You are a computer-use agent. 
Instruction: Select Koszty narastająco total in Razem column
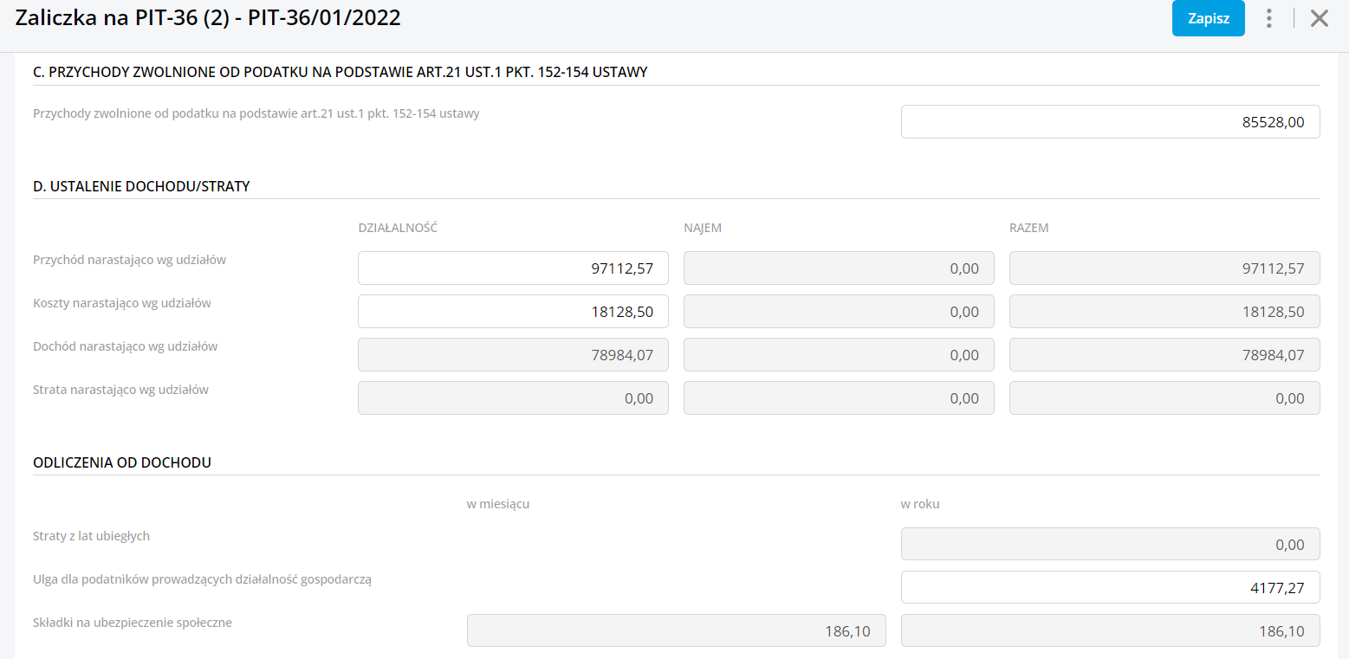coord(1164,312)
